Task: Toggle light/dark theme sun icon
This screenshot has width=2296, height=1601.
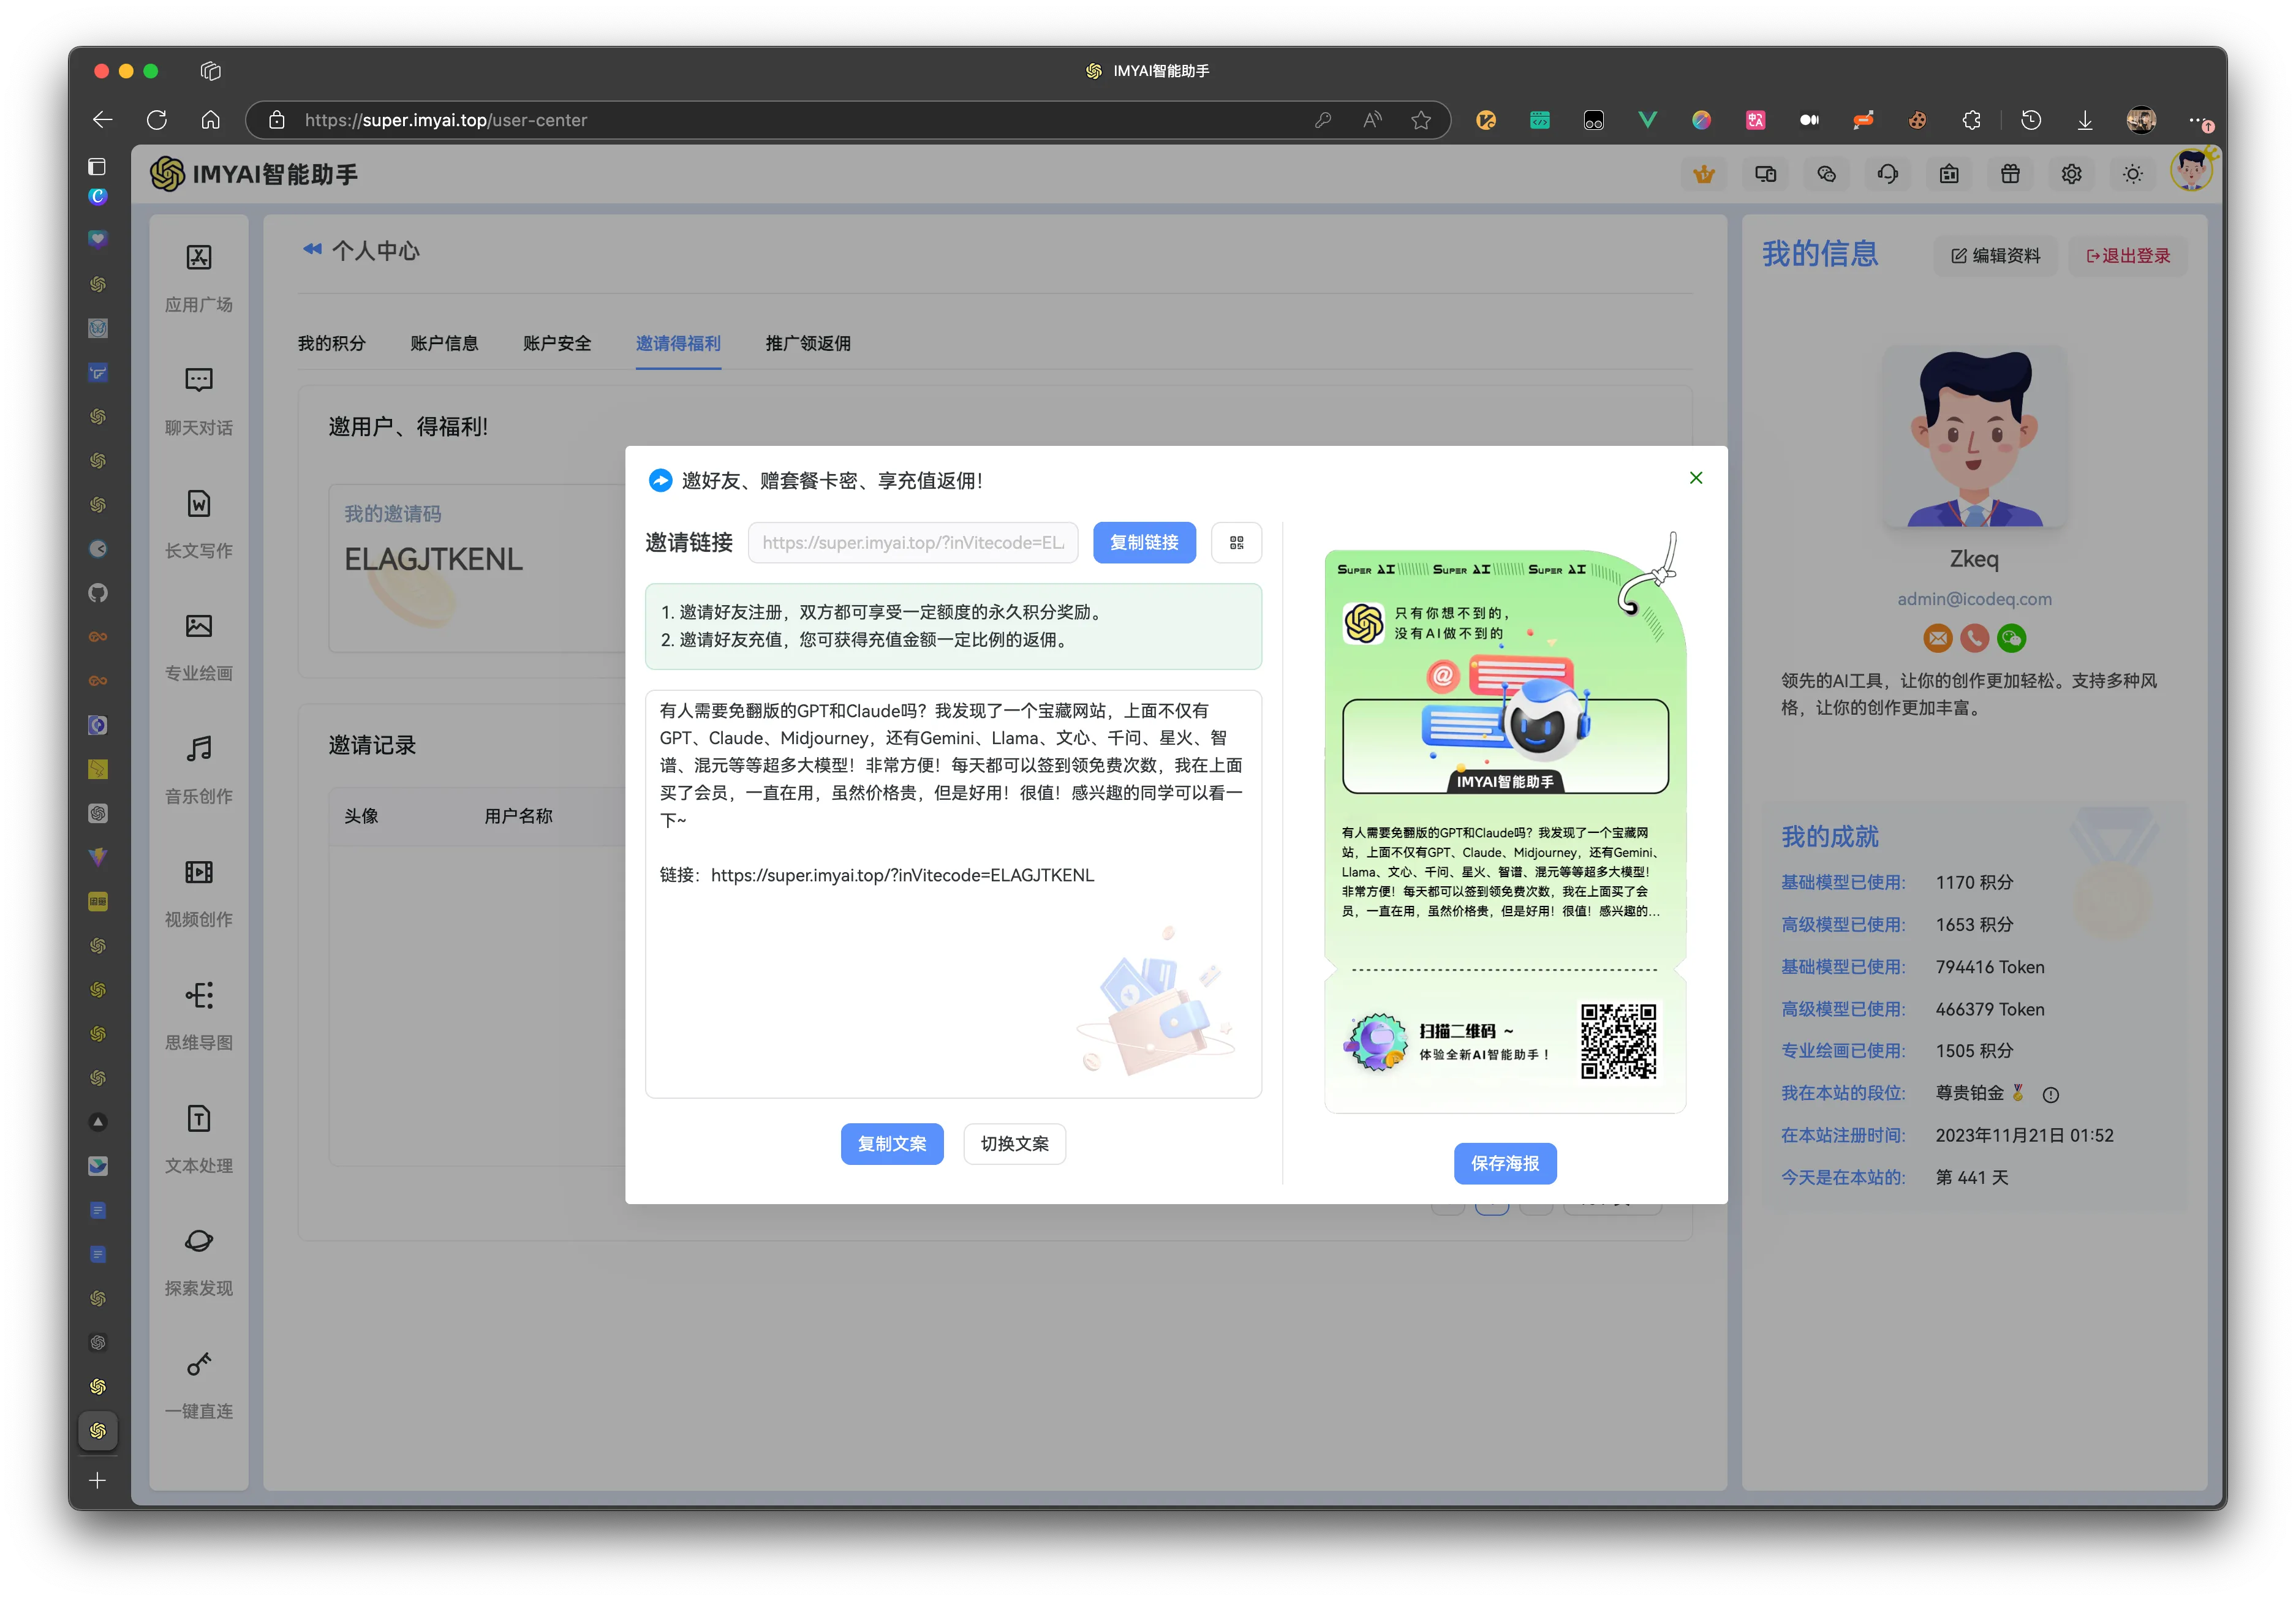Action: tap(2132, 174)
